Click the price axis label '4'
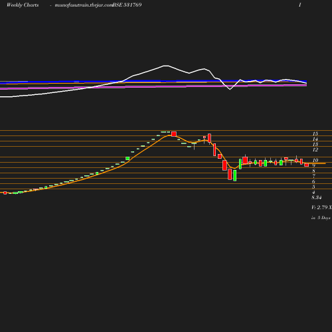 [313, 192]
